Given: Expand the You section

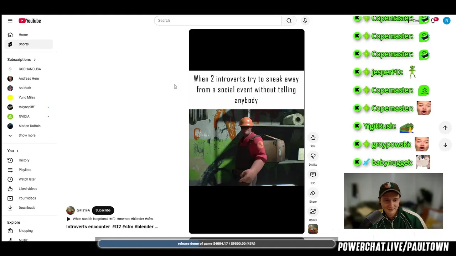Looking at the screenshot, I should click(13, 151).
